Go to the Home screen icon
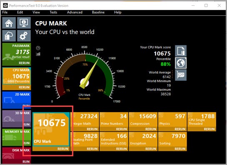The width and height of the screenshot is (227, 165). click(9, 23)
